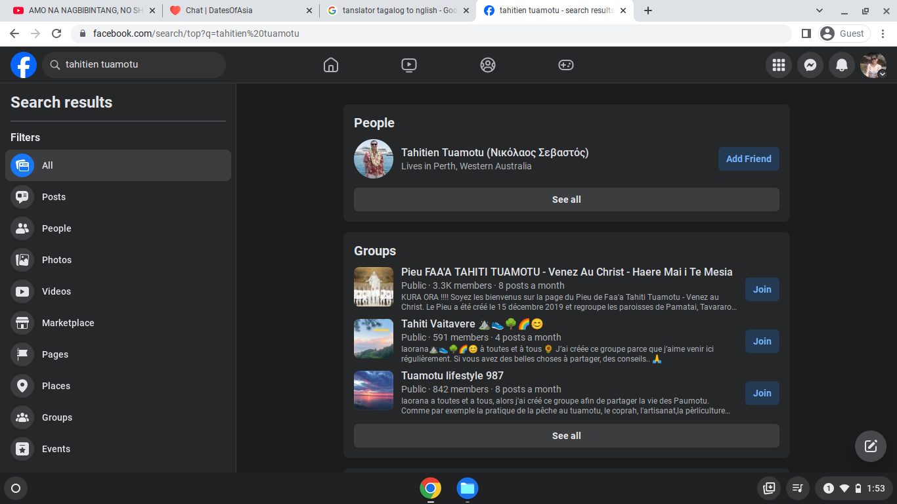Click Pieu FAA'A group thumbnail

374,287
